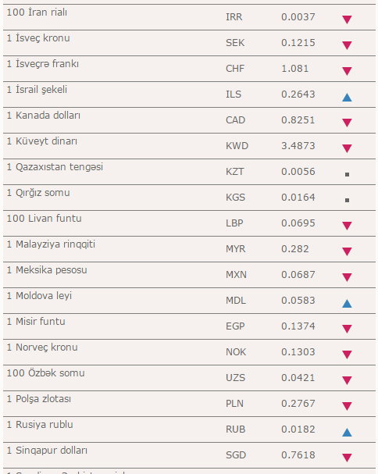This screenshot has height=474, width=378.
Task: Select the 100 Livan funtu label
Action: coord(45,218)
